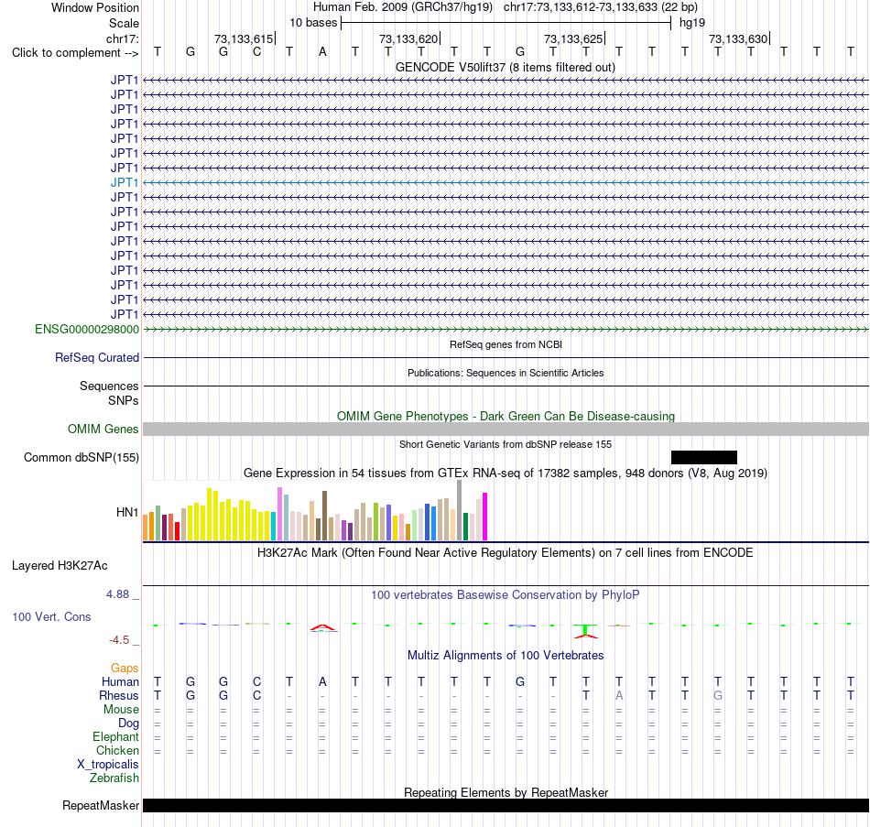Open '100 vertebrates Basewise Conservation by PhyloP' title

[x=505, y=595]
